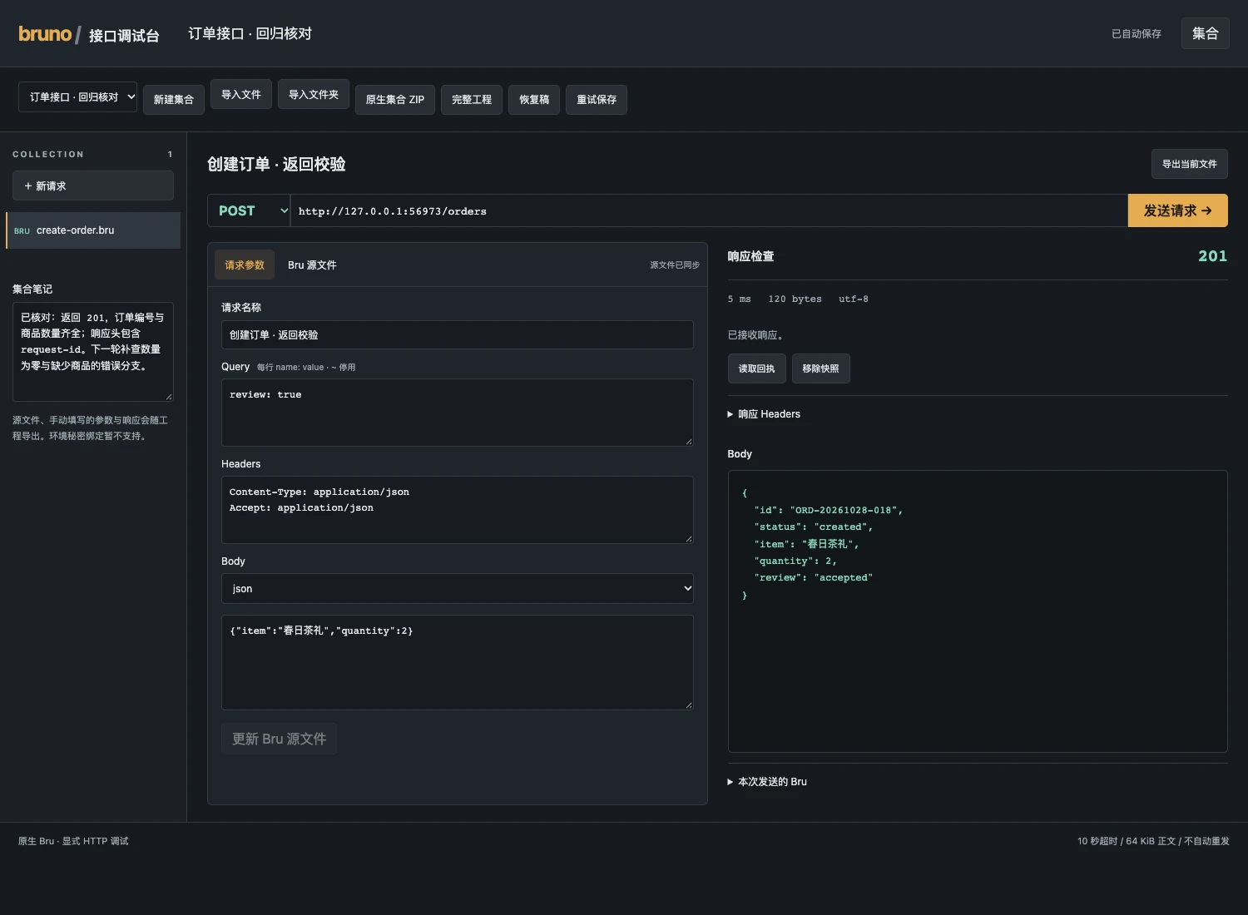Click the 响应检查 heading
Screen dimensions: 1248x915
coord(750,256)
